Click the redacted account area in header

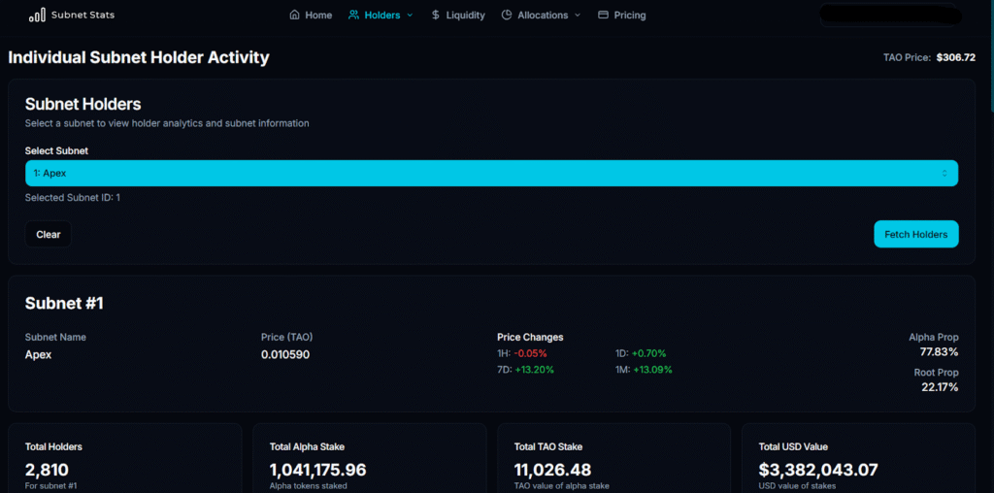tap(889, 16)
